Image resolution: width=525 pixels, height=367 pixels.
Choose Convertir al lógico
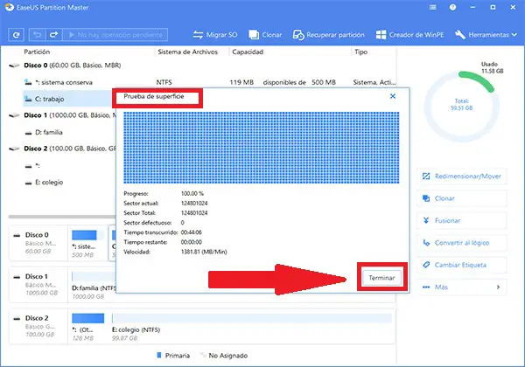pyautogui.click(x=462, y=243)
